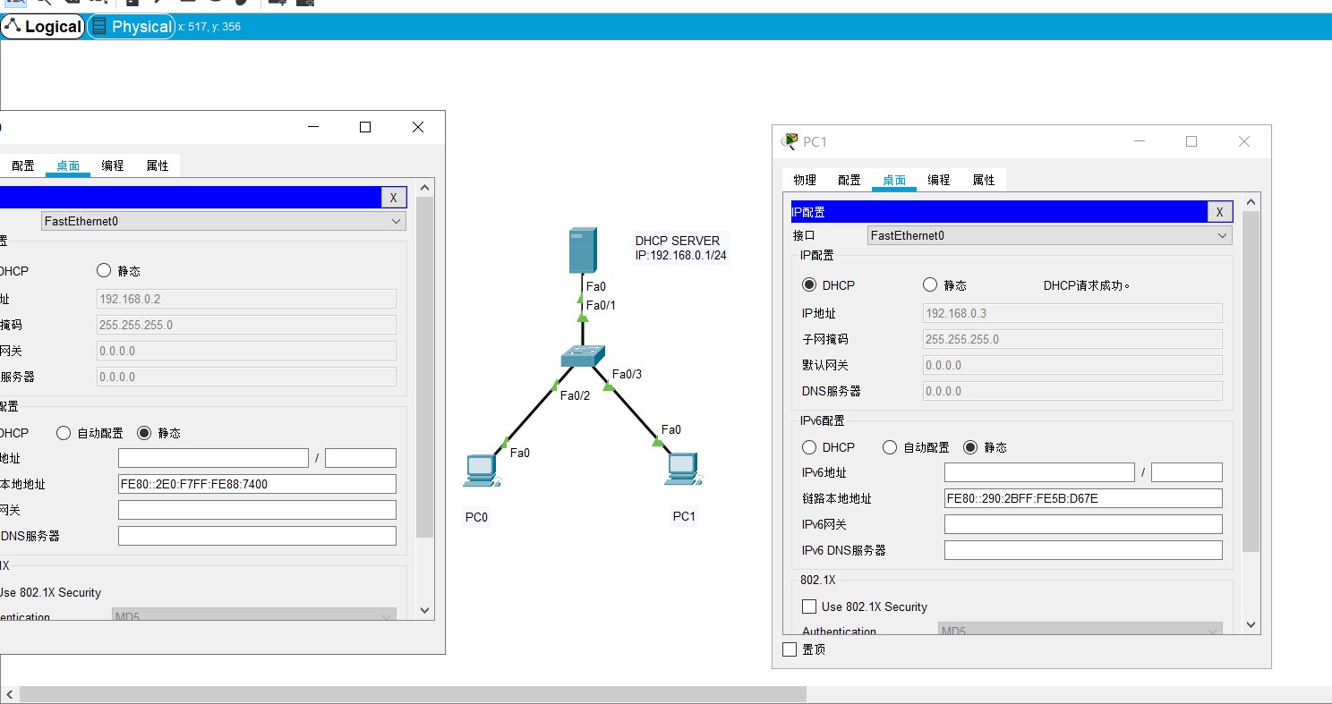Image resolution: width=1332 pixels, height=704 pixels.
Task: Close IP配置 panel in PC1 window
Action: [x=1219, y=212]
